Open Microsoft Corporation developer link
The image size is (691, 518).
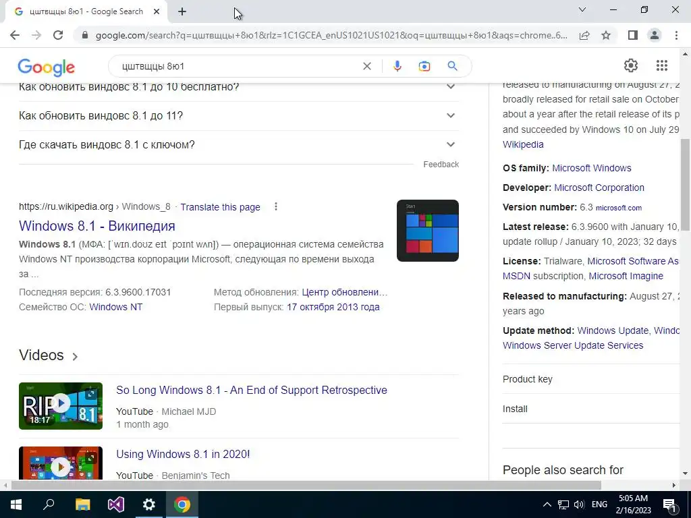(599, 188)
